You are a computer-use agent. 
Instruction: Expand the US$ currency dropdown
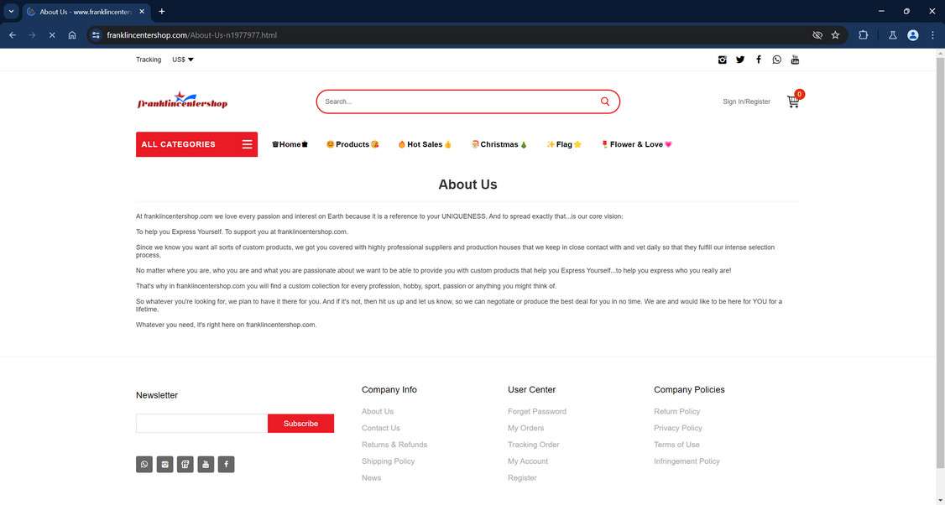183,60
